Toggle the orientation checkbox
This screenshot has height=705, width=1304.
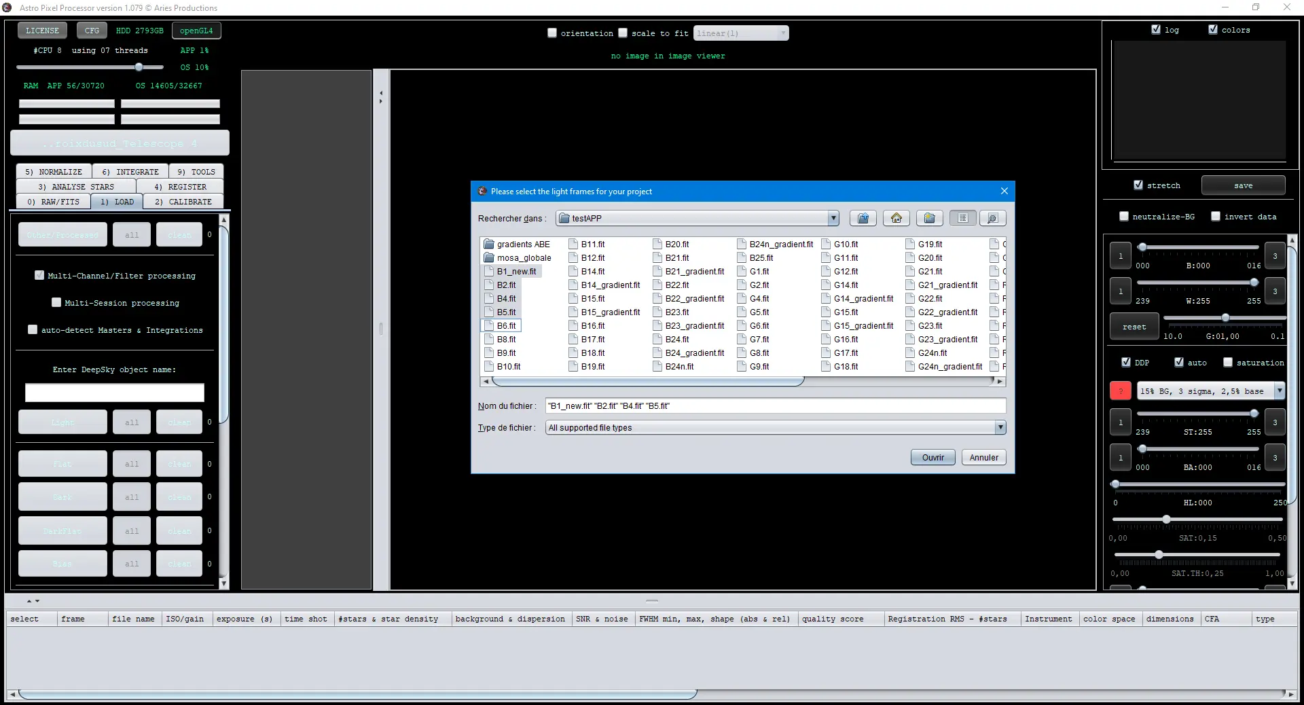pos(552,33)
